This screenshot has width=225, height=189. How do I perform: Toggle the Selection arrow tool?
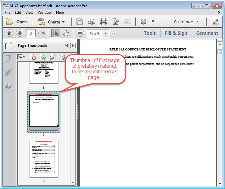click(x=55, y=33)
